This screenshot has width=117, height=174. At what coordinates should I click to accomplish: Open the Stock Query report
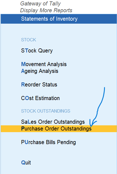pyautogui.click(x=37, y=51)
